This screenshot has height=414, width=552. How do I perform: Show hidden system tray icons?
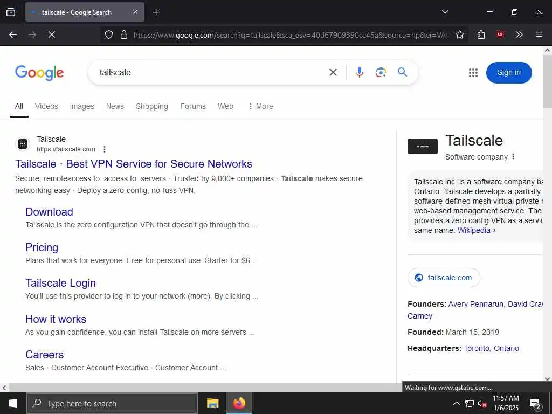(456, 403)
